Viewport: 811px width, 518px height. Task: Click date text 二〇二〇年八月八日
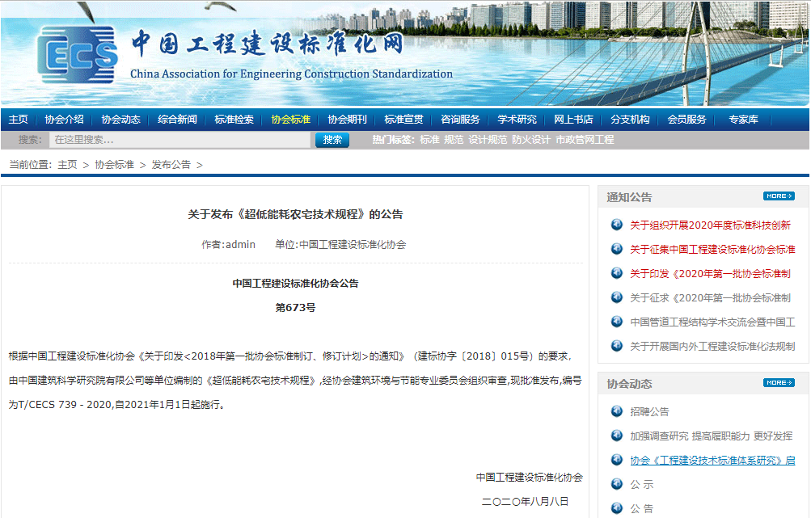pos(525,501)
